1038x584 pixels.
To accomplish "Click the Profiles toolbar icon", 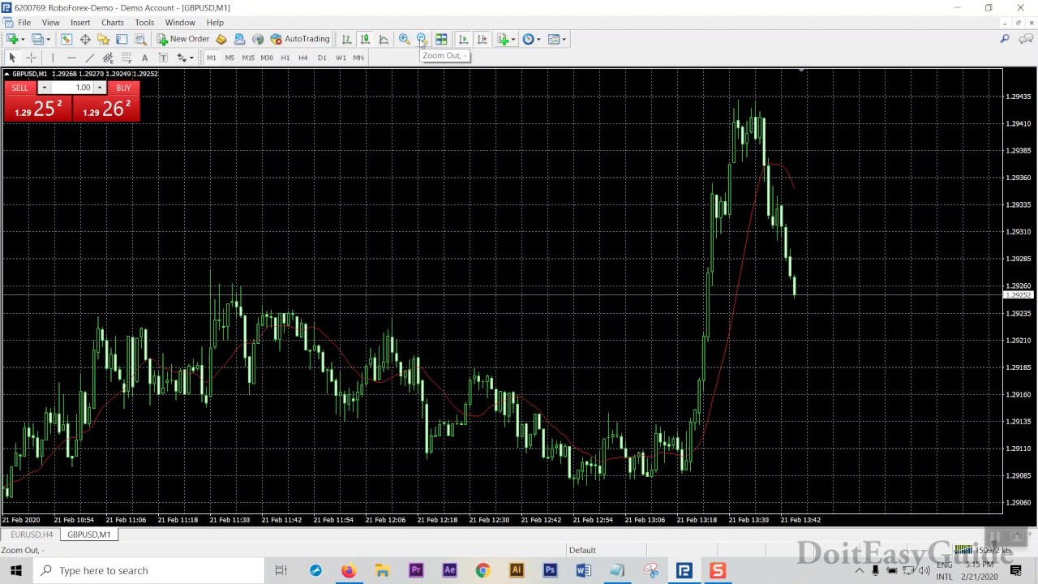I will pos(37,39).
